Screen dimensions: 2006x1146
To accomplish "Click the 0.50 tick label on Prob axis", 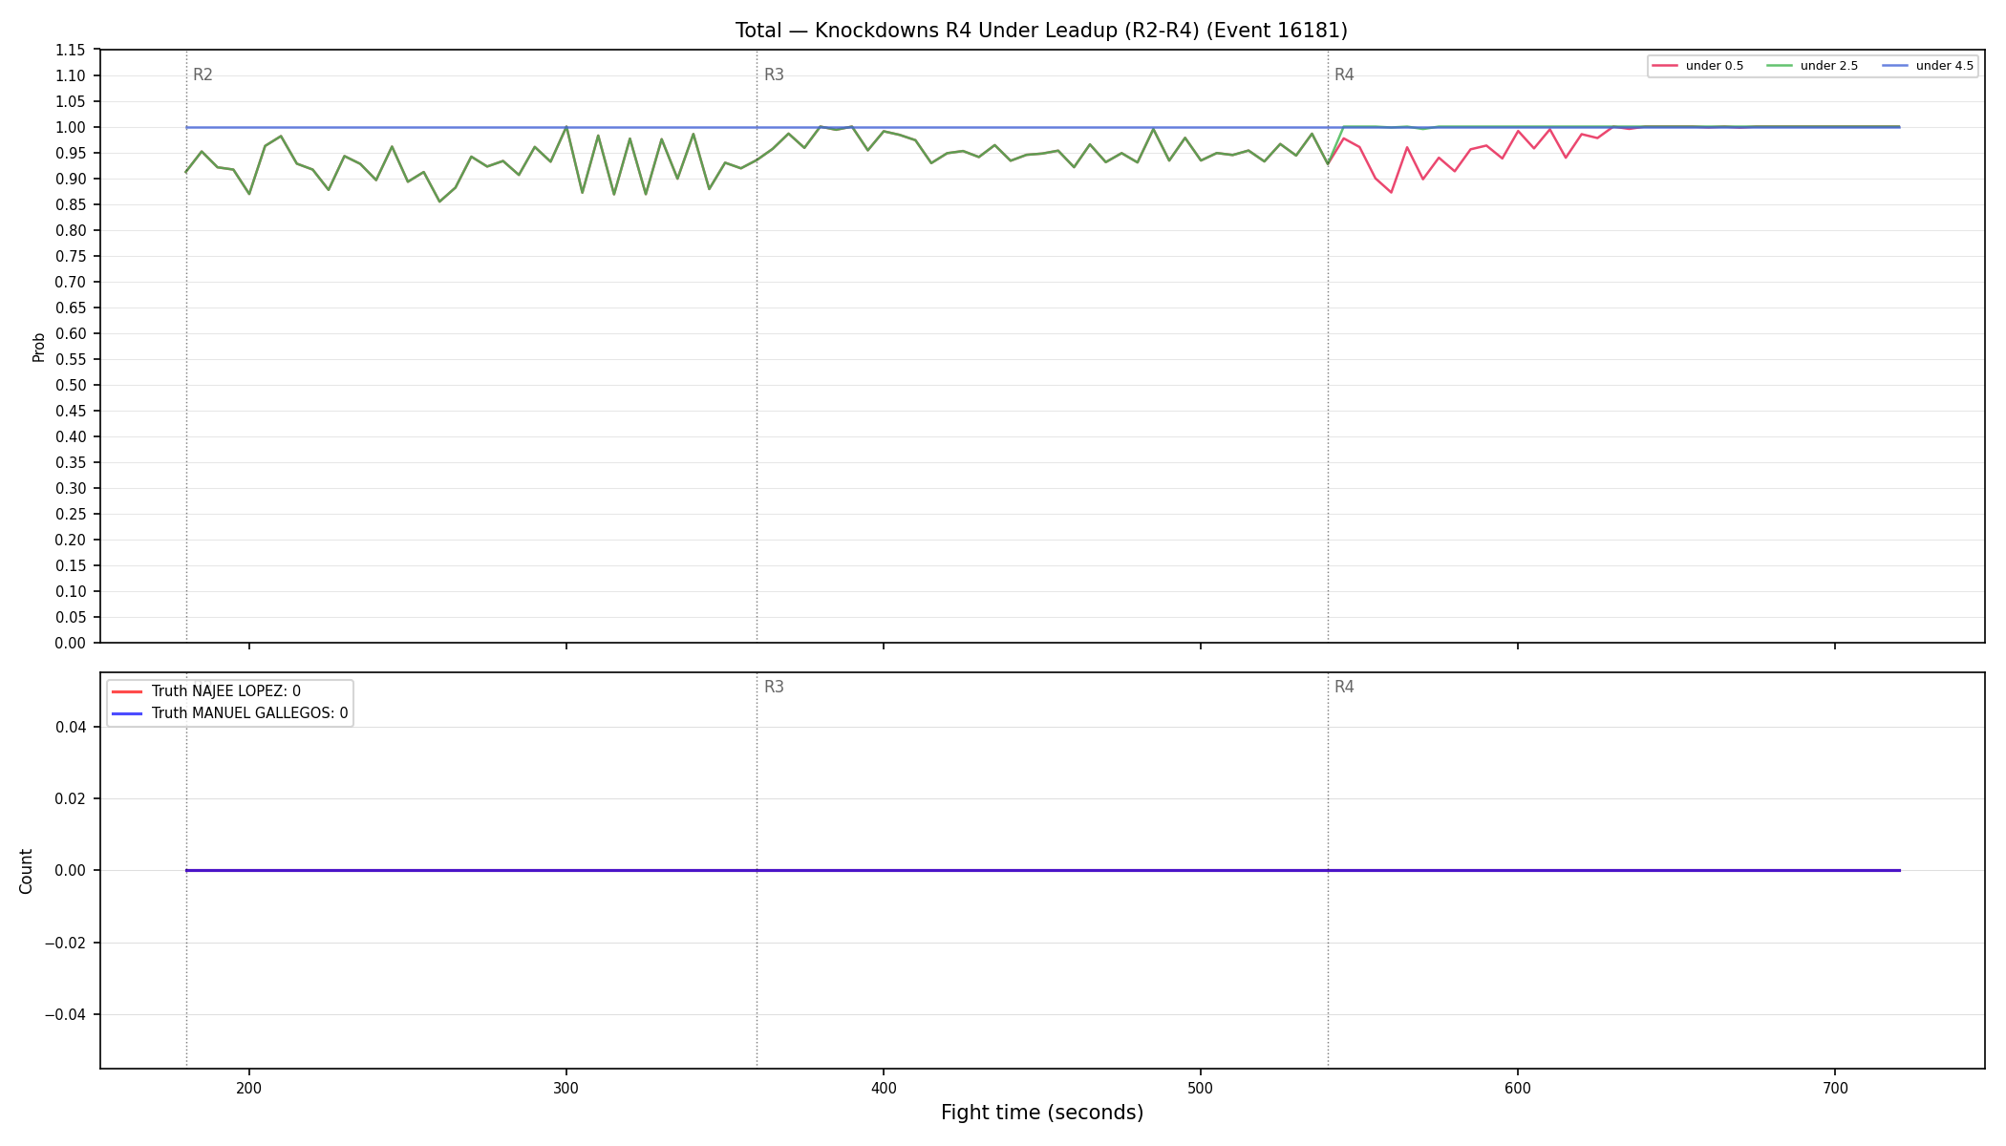I will point(70,386).
